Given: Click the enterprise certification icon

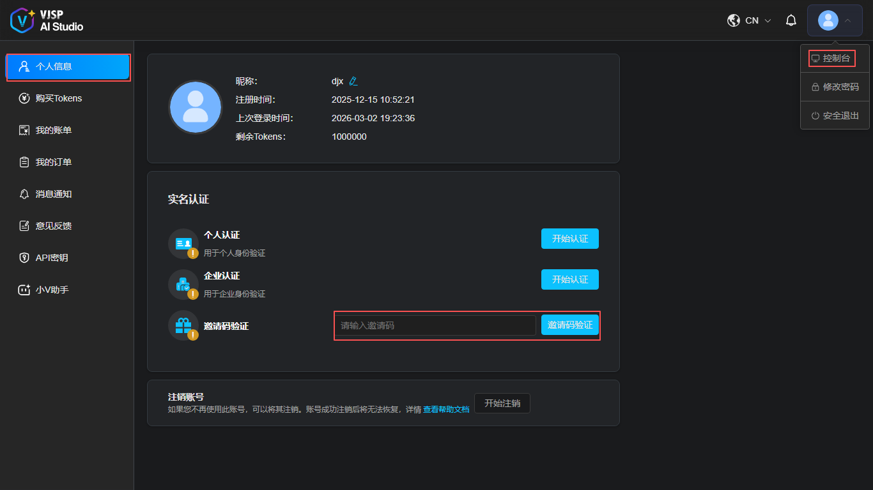Looking at the screenshot, I should click(x=183, y=285).
